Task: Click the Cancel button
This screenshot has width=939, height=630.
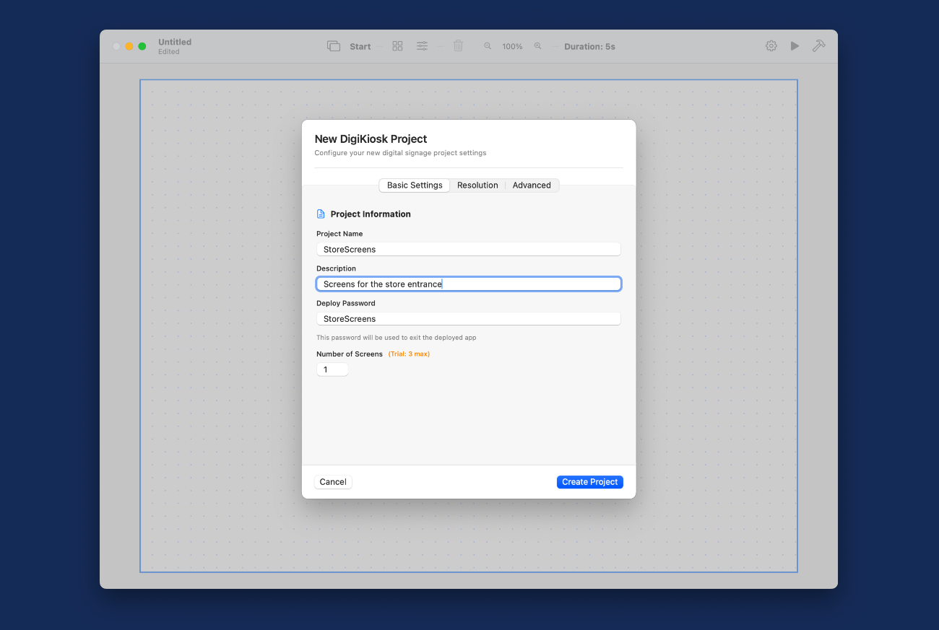Action: tap(333, 482)
